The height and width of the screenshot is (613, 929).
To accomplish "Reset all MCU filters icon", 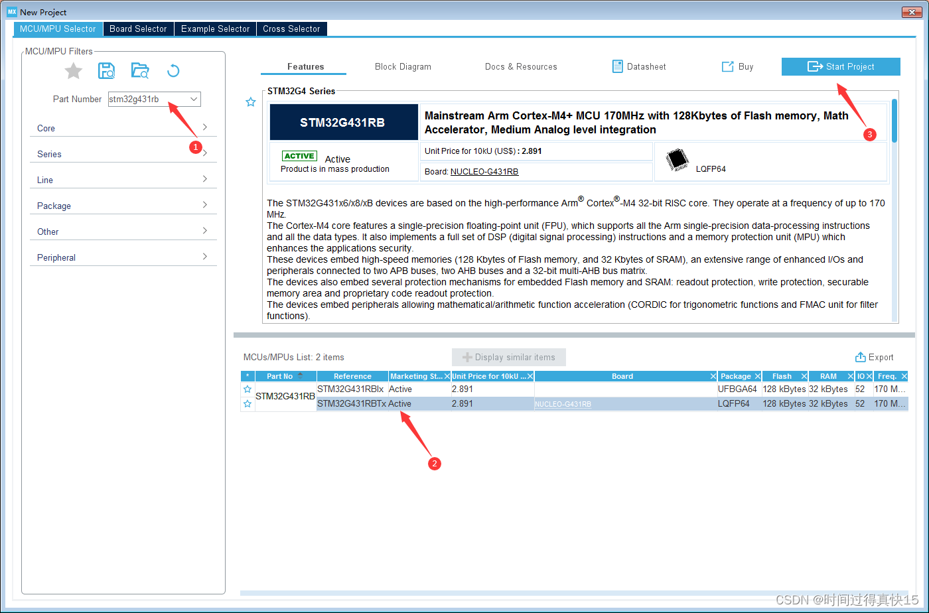I will point(173,71).
